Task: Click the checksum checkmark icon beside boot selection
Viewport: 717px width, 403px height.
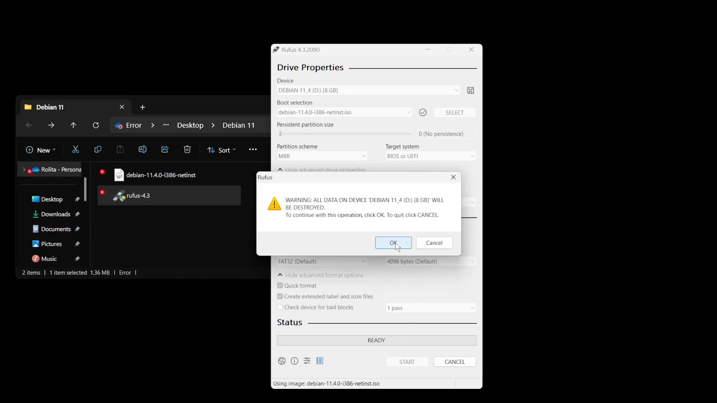Action: [423, 112]
